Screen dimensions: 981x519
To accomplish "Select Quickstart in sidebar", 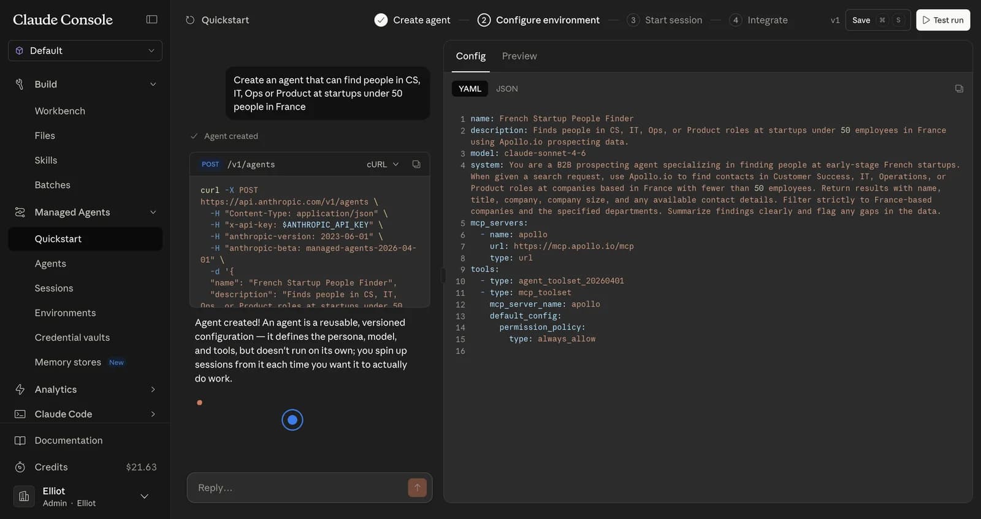I will pos(85,239).
